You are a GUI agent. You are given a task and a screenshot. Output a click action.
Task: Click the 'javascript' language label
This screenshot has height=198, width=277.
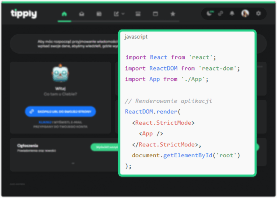tap(136, 37)
